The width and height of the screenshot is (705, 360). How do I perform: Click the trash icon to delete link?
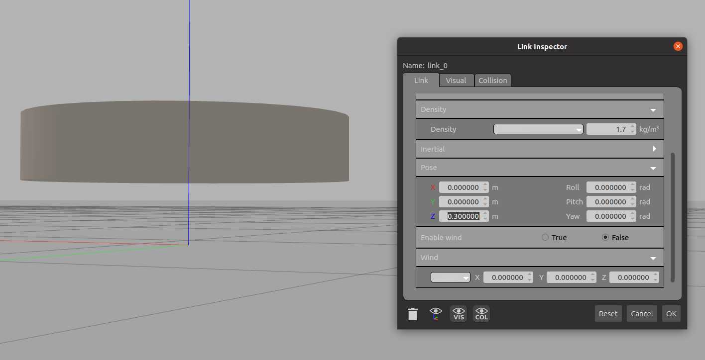point(413,314)
